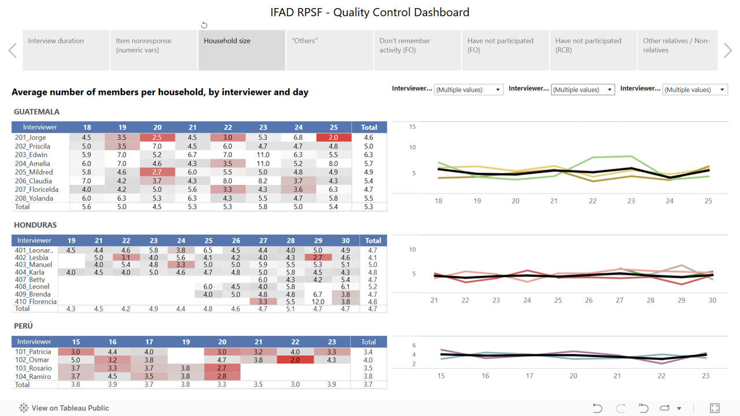Screen dimensions: 740x416
Task: Click Honduras Interviewer column header
Action: pyautogui.click(x=34, y=240)
